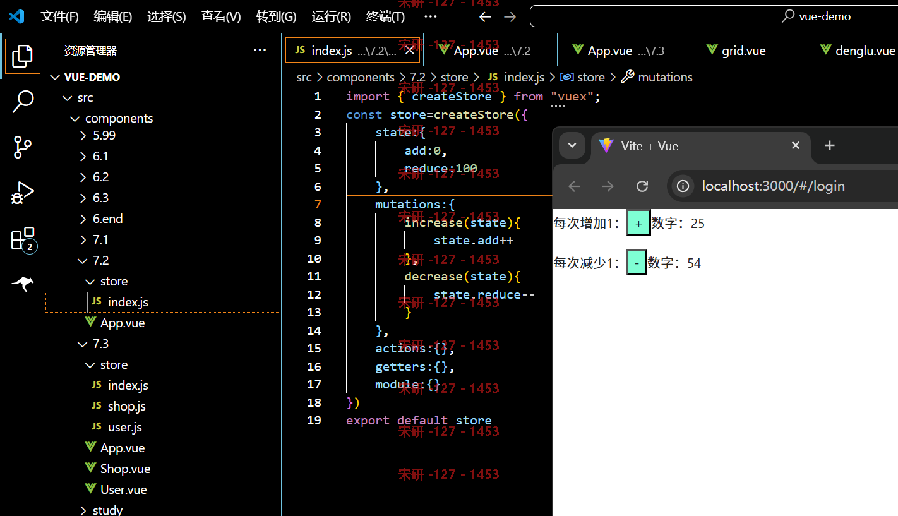898x516 pixels.
Task: Click the vue-demo command center search box
Action: click(714, 16)
